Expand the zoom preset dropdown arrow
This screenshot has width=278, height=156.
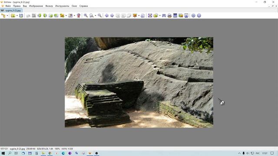[96, 16]
